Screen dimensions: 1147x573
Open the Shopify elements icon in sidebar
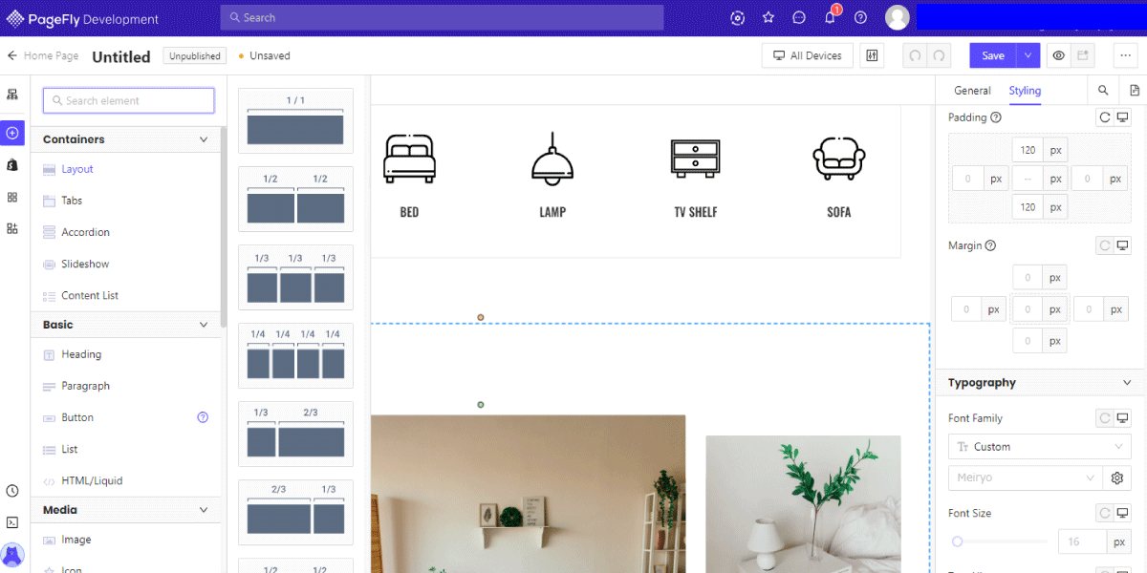point(12,165)
